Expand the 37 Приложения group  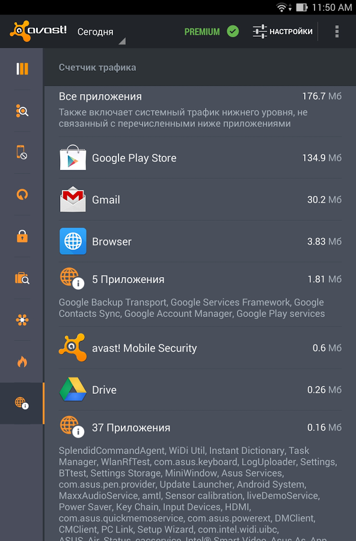(180, 427)
